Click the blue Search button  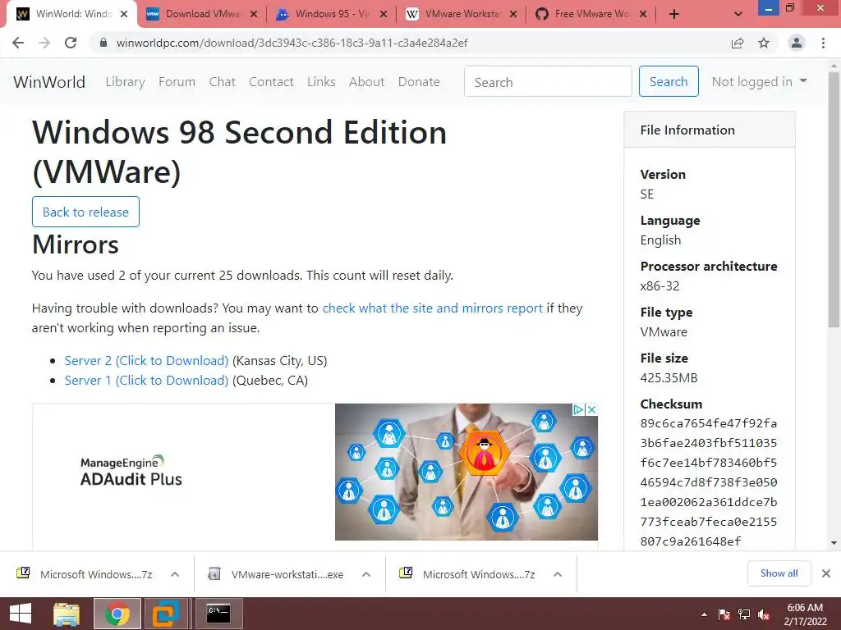(x=669, y=81)
